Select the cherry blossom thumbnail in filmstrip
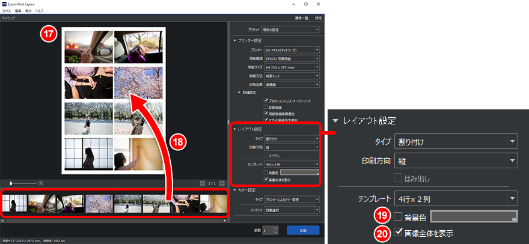 (x=96, y=204)
